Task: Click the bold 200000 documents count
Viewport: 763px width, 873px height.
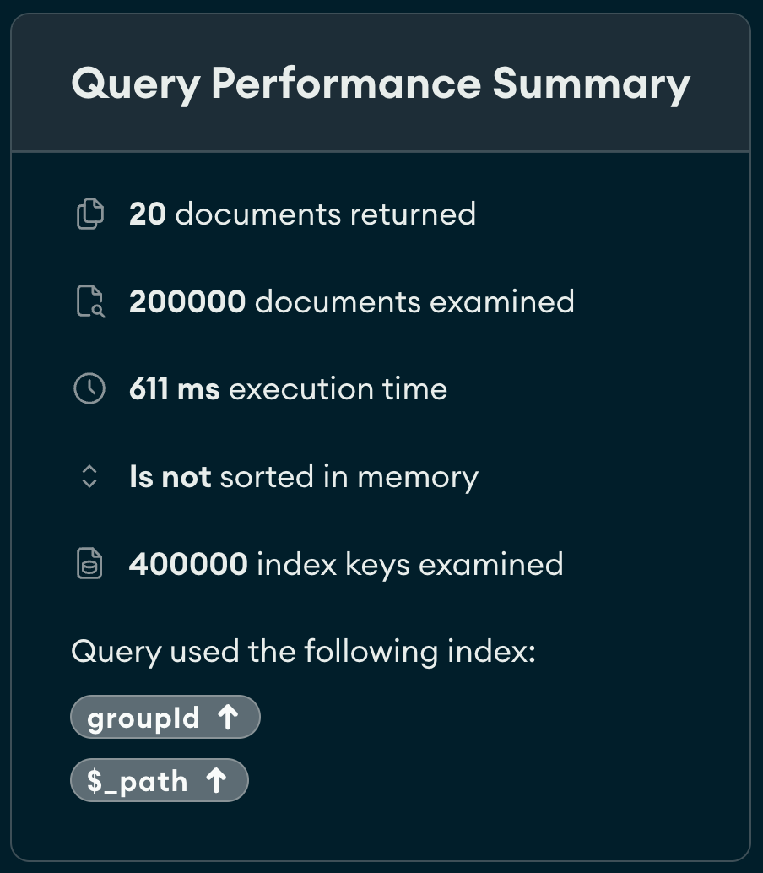Action: pyautogui.click(x=187, y=301)
